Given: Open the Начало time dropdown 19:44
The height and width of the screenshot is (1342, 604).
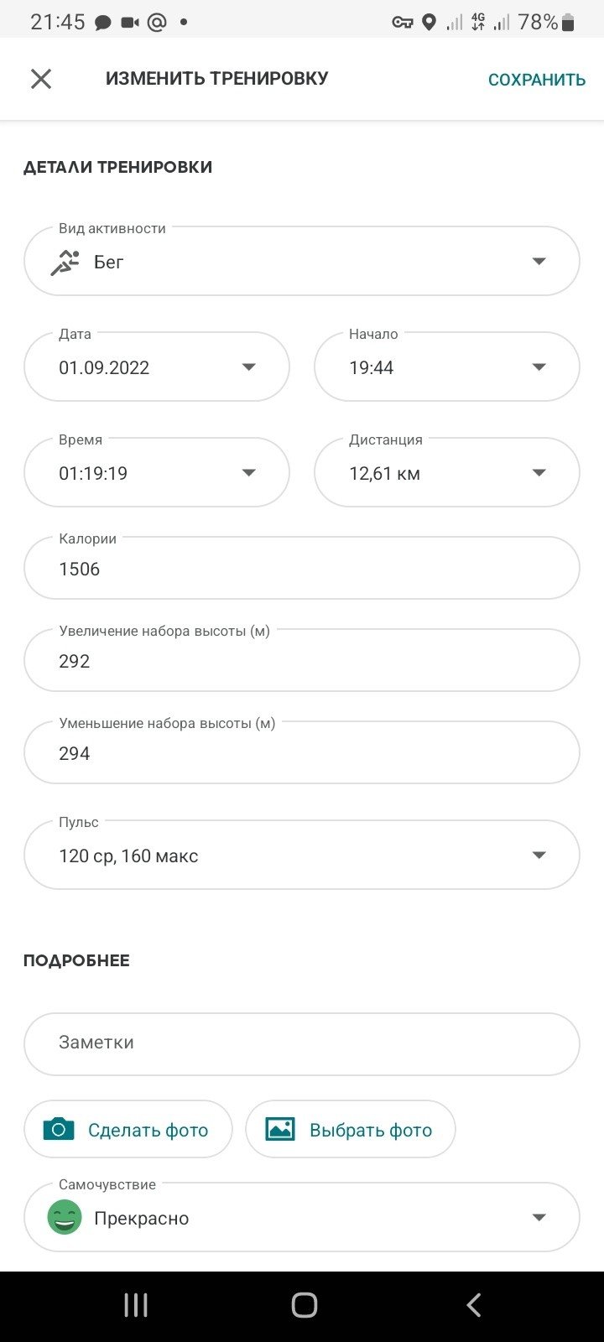Looking at the screenshot, I should 447,367.
